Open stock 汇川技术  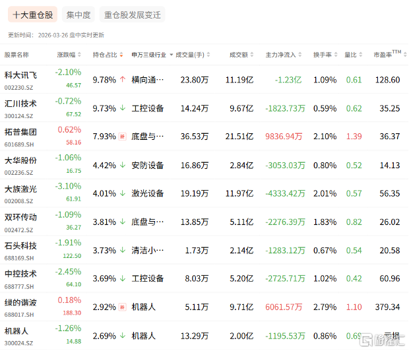20,104
